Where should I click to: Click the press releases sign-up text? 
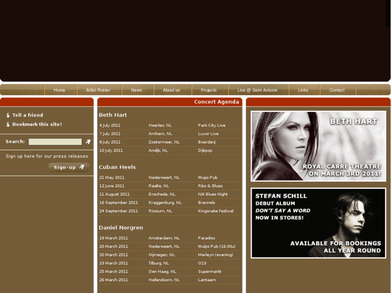(x=47, y=156)
